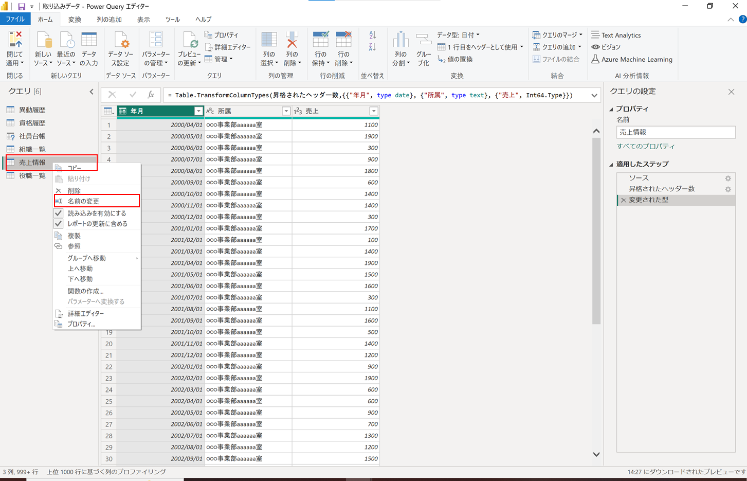Click Azure Machine Learning

click(632, 59)
